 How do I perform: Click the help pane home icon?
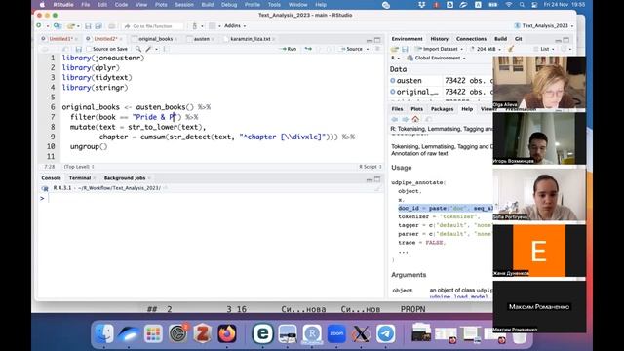(415, 119)
